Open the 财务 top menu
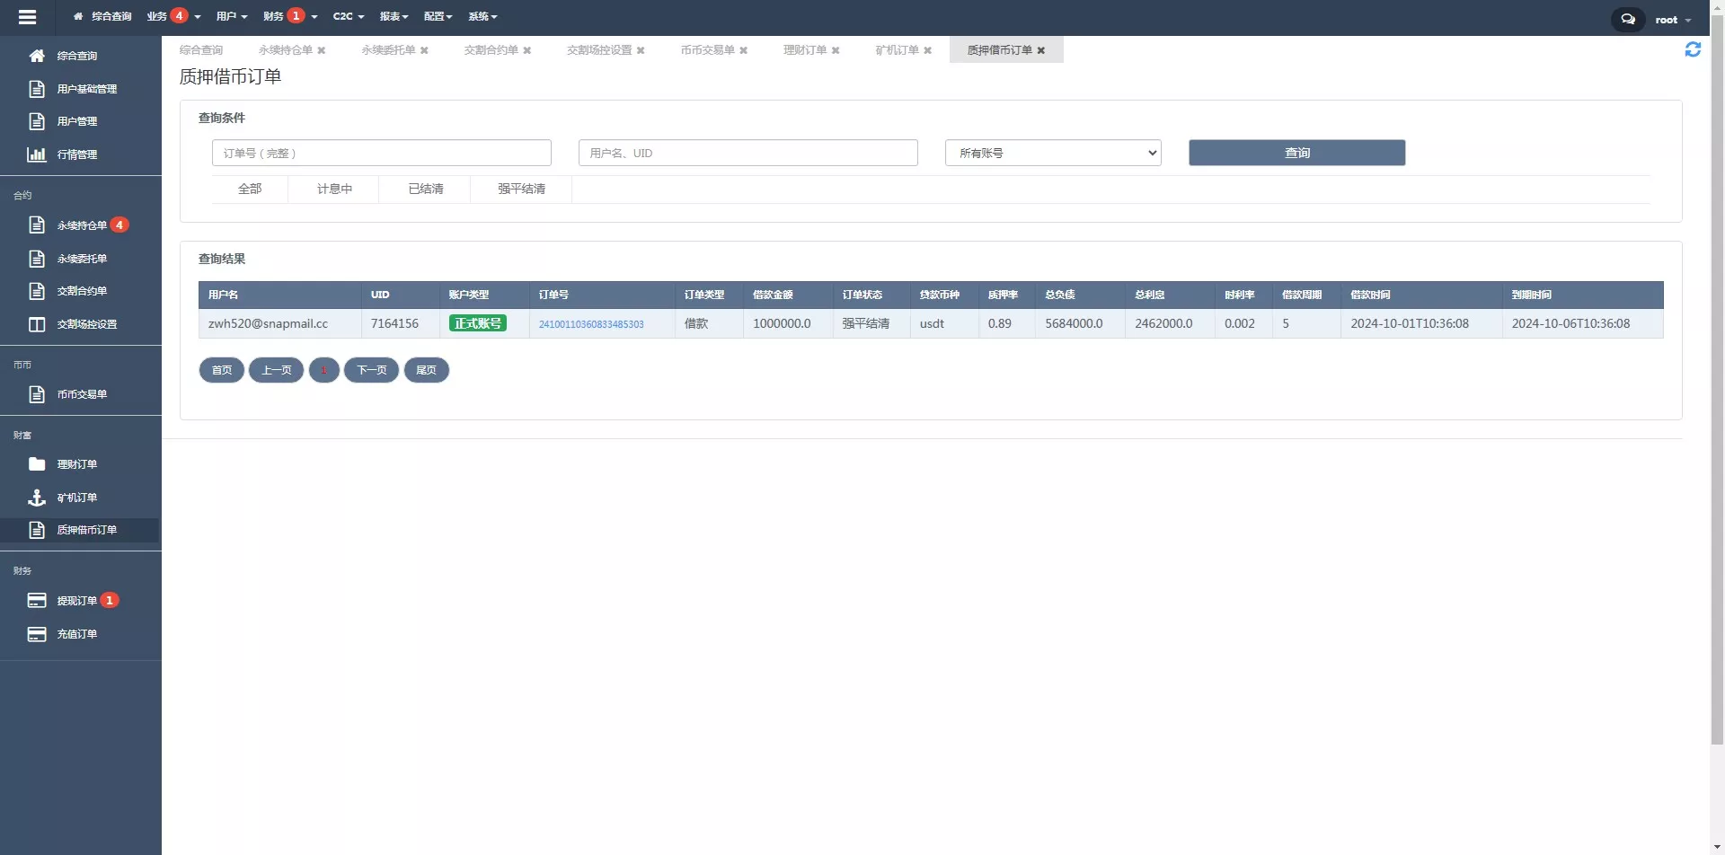 pyautogui.click(x=289, y=16)
